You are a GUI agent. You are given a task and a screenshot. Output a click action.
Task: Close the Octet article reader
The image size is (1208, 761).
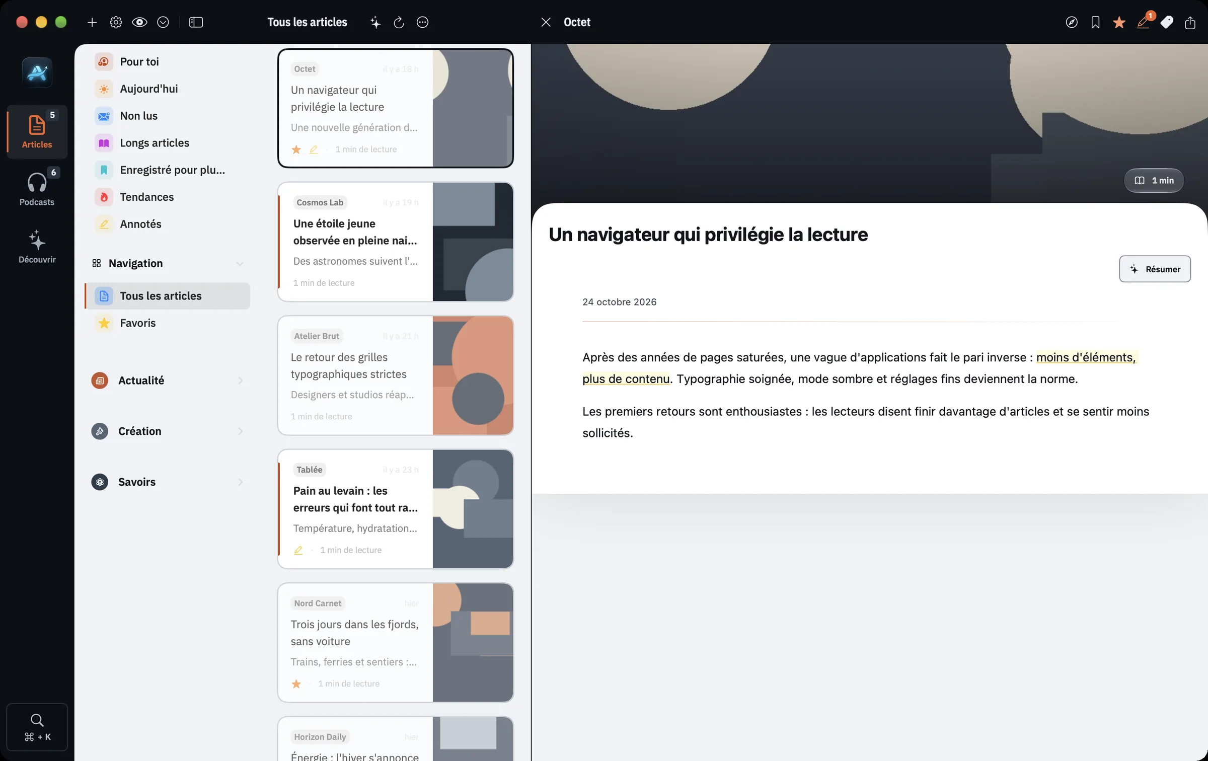pos(546,22)
